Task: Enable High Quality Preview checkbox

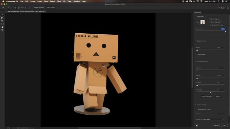Action: click(210, 25)
